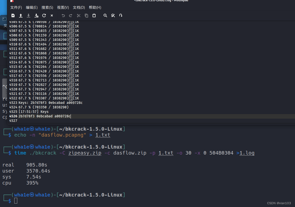The height and width of the screenshot is (207, 295).
Task: Place cursor in line 4526 keys text
Action: pos(44,116)
